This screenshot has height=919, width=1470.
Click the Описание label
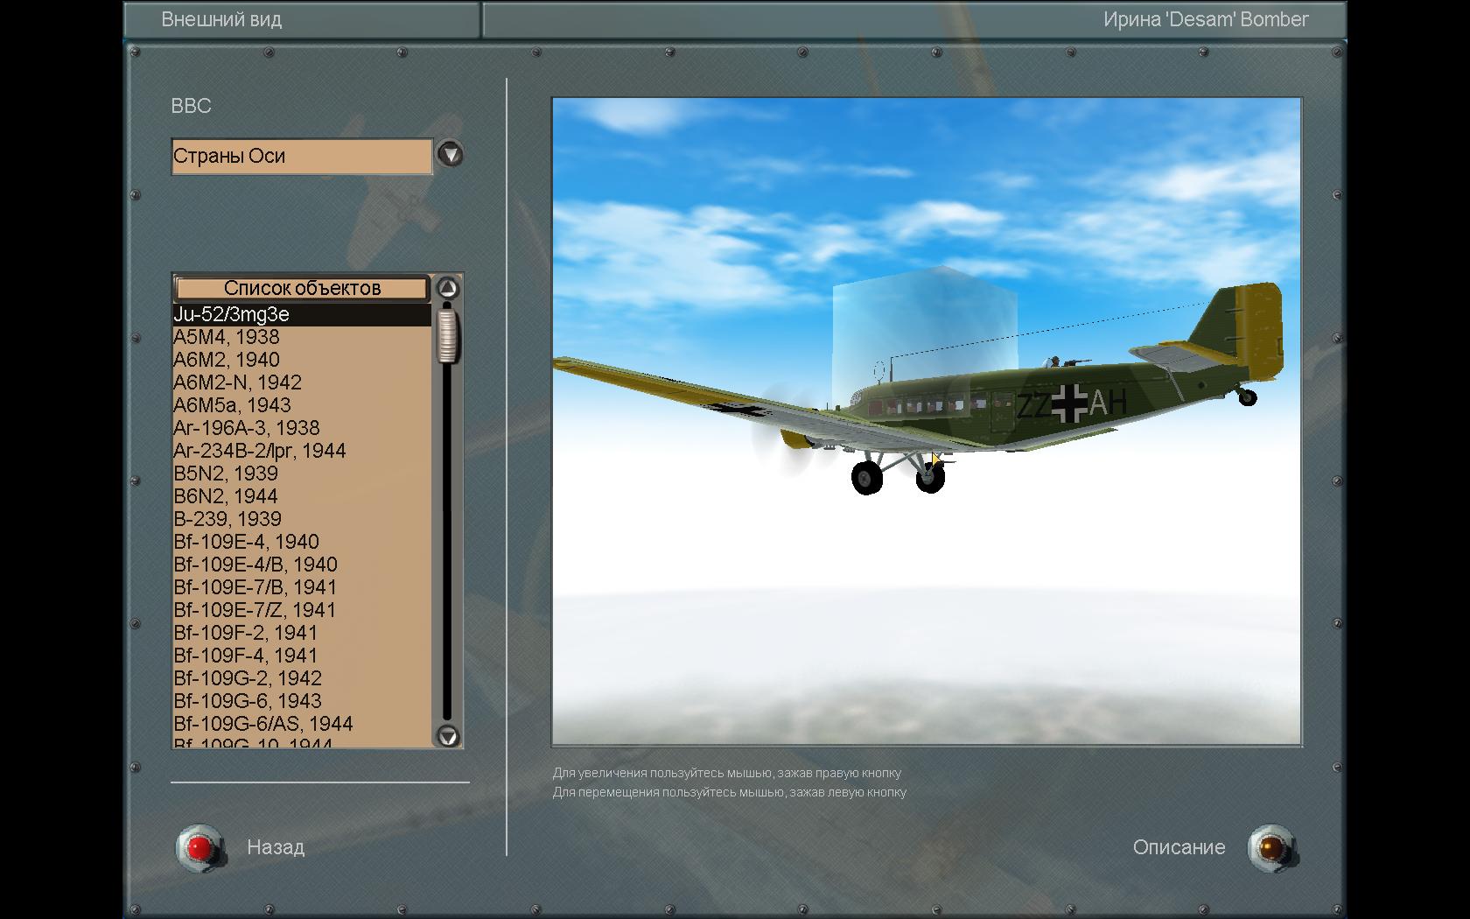click(x=1179, y=847)
